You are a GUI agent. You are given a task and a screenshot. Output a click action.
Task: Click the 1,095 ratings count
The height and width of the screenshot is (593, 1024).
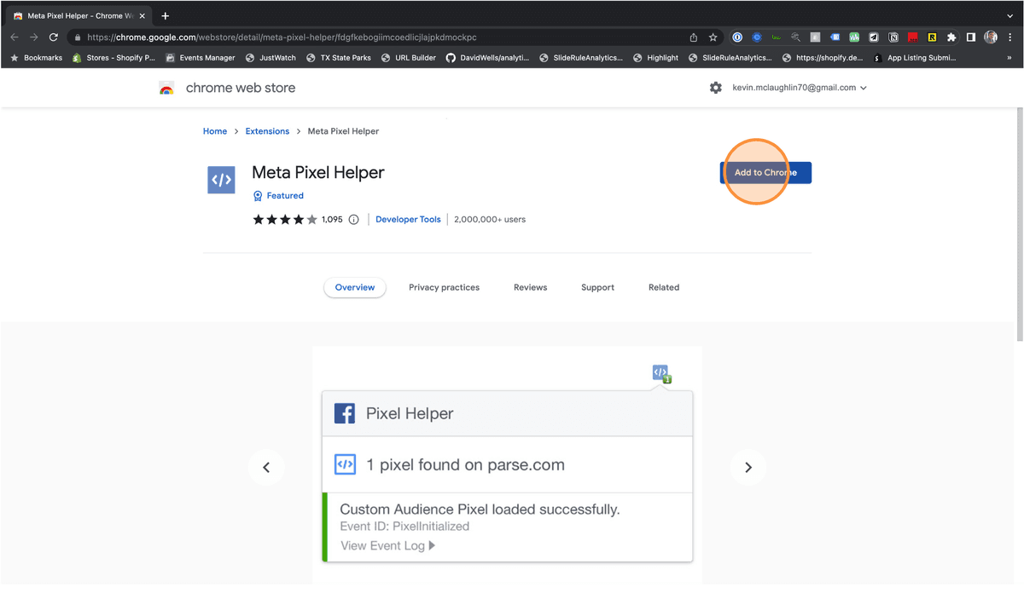coord(332,219)
